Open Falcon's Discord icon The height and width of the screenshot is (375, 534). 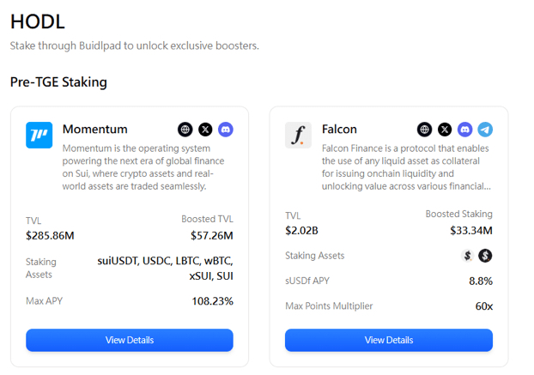tap(464, 130)
